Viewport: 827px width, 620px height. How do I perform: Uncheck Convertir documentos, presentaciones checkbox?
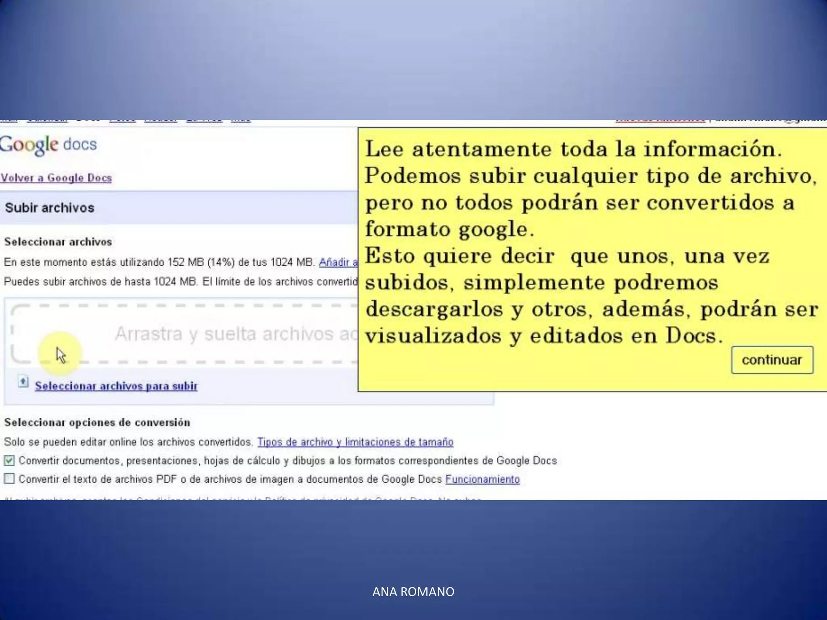(x=9, y=460)
